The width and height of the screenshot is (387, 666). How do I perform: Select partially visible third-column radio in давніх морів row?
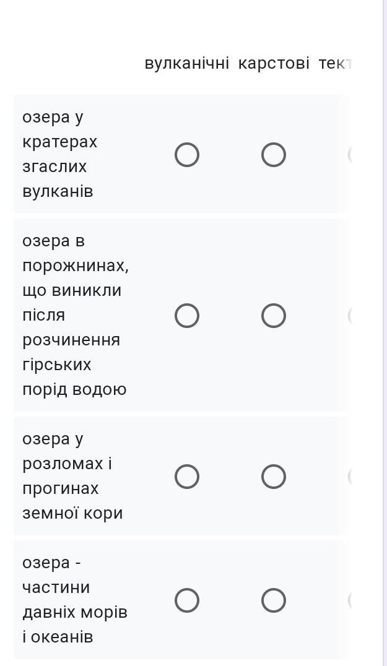point(350,600)
